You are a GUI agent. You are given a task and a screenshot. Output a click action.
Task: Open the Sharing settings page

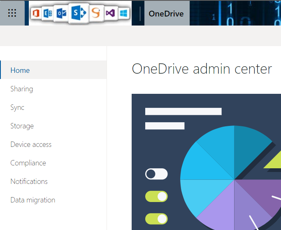click(22, 89)
